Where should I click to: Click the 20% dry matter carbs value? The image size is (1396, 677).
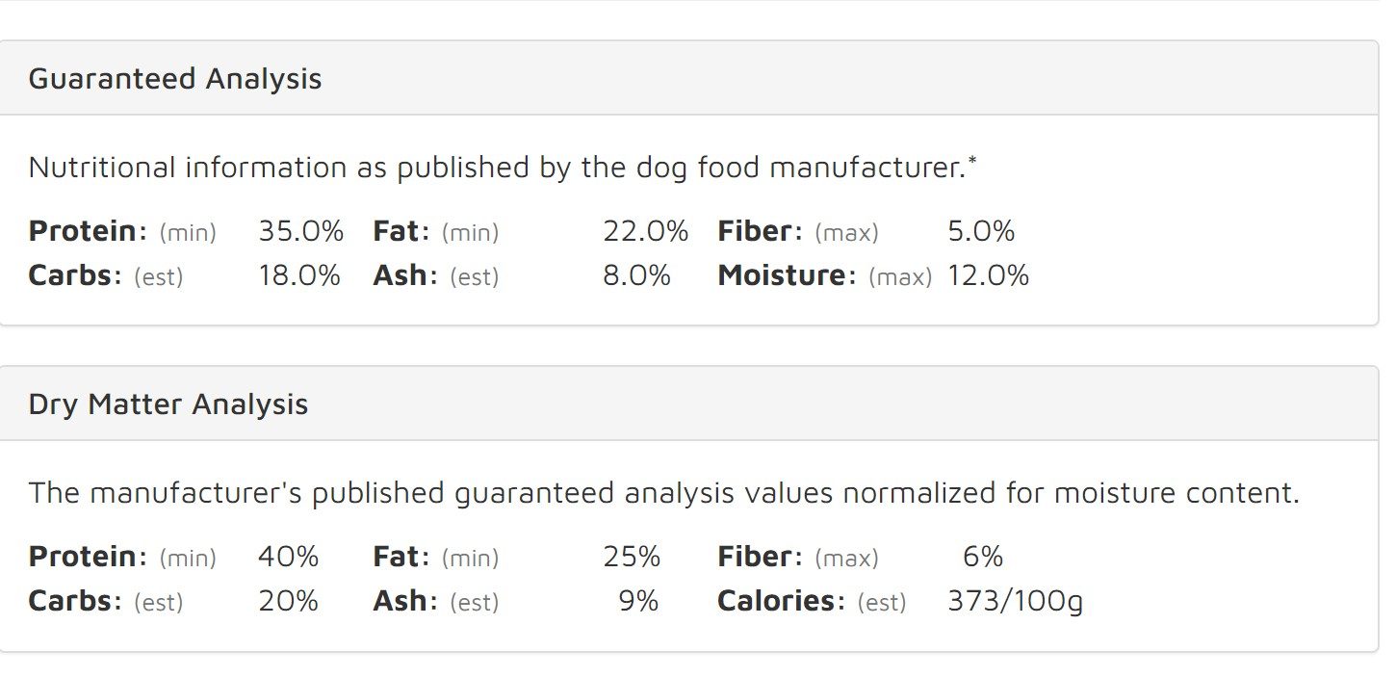[x=288, y=602]
